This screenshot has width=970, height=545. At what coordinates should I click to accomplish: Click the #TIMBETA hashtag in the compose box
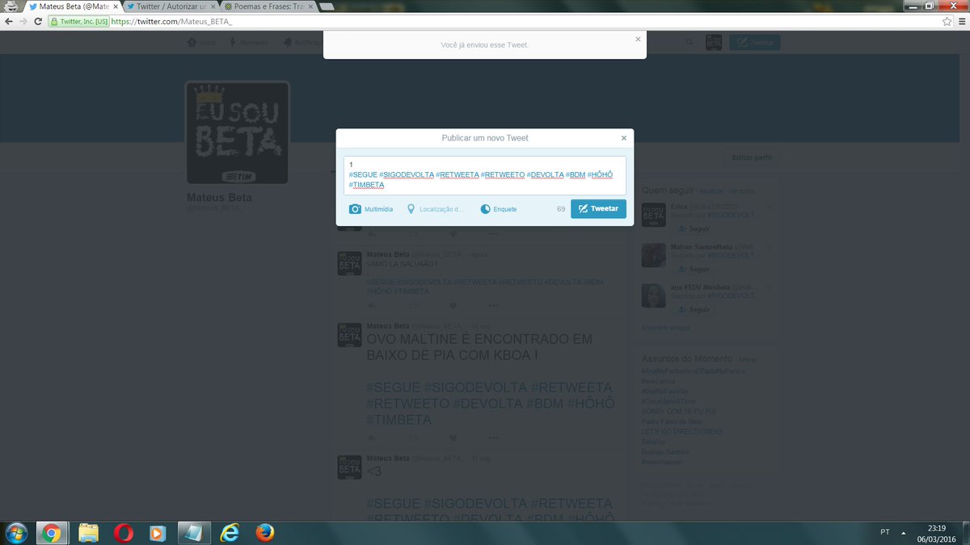click(366, 185)
